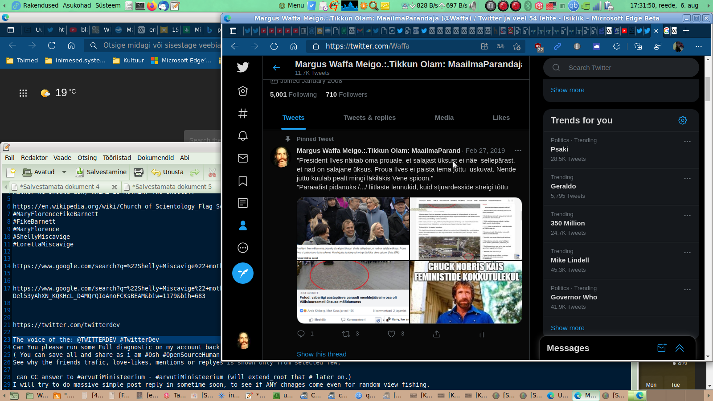Open Twitter lists icon

coord(243,203)
